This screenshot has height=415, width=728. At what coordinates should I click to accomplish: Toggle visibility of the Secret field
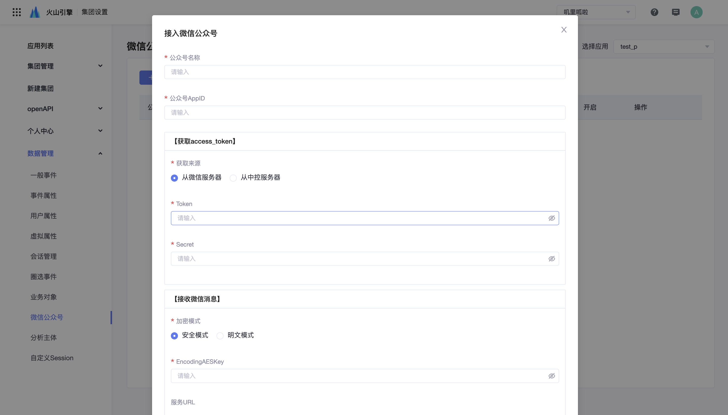click(x=552, y=258)
